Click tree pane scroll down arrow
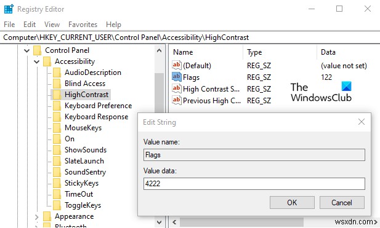The height and width of the screenshot is (228, 380). pos(160,222)
